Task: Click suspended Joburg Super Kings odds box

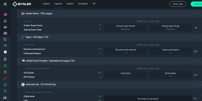Action: click(170, 28)
